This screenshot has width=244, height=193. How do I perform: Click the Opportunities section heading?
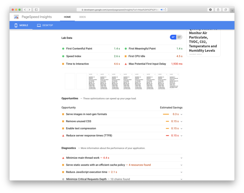pyautogui.click(x=70, y=98)
